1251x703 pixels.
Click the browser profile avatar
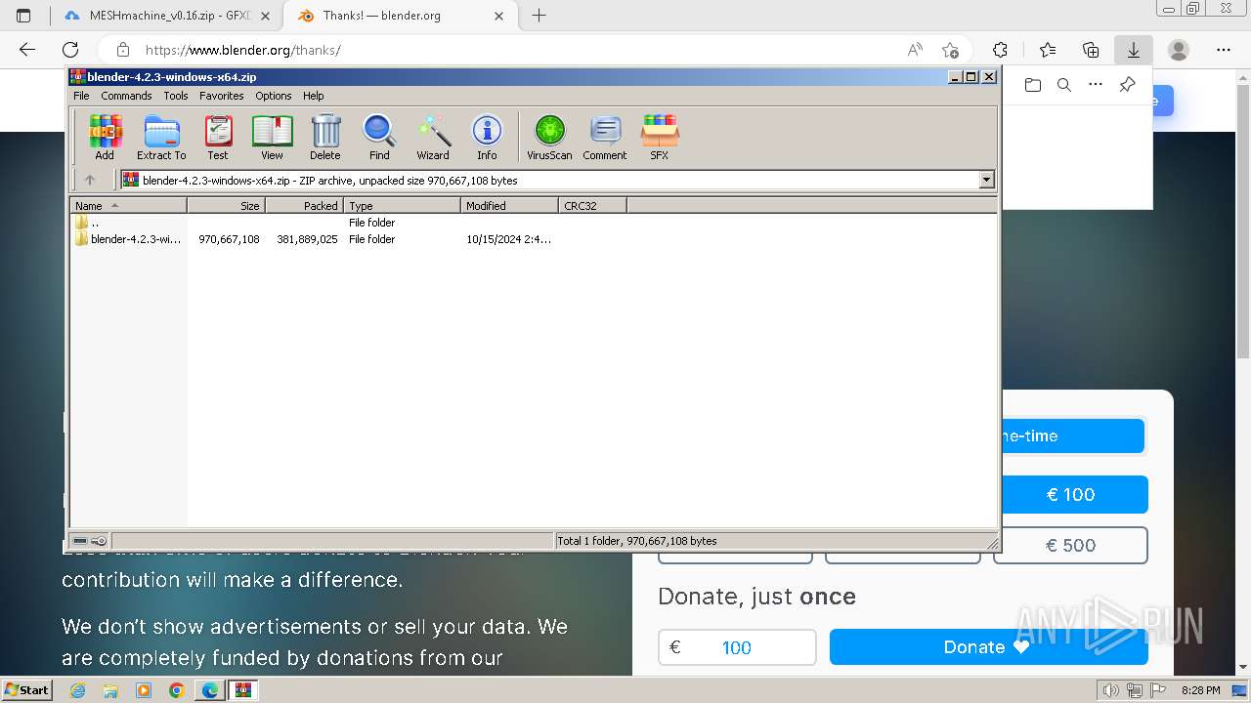click(1179, 50)
